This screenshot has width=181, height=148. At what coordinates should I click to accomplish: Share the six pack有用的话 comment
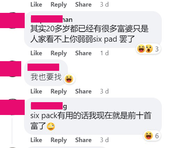point(83,140)
